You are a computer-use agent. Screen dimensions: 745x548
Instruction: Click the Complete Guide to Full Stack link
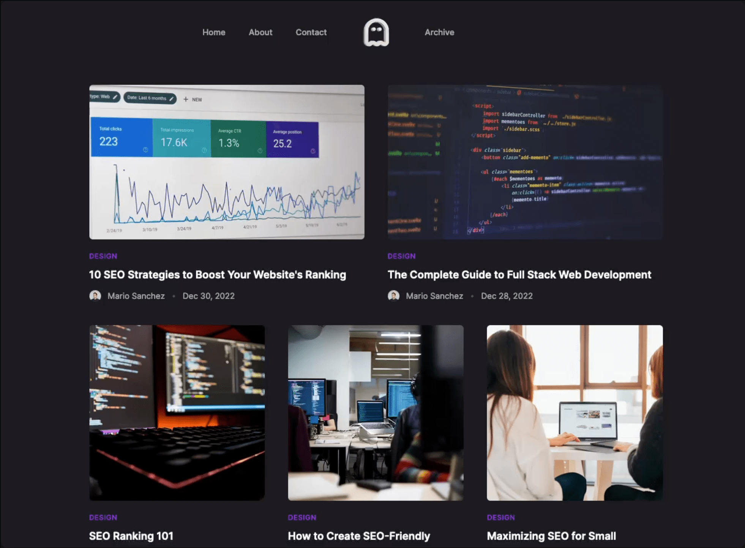(519, 275)
